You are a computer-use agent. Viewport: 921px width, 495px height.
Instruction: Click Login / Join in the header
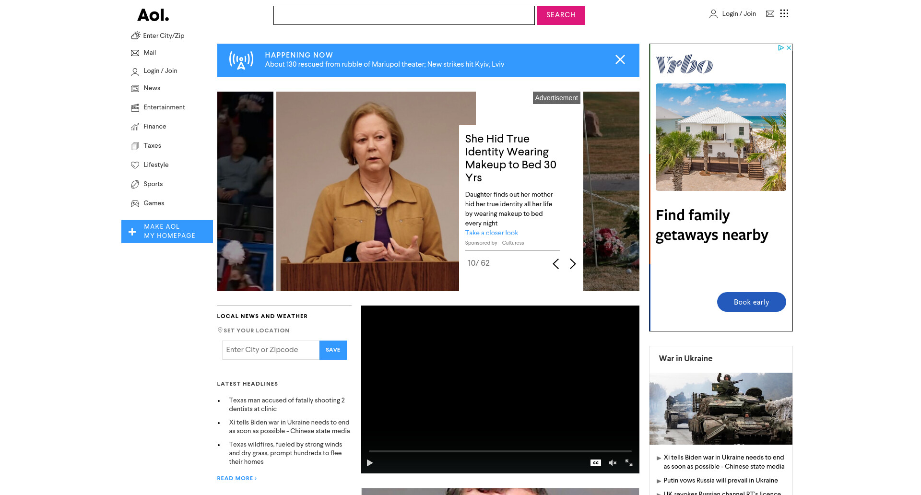(739, 13)
